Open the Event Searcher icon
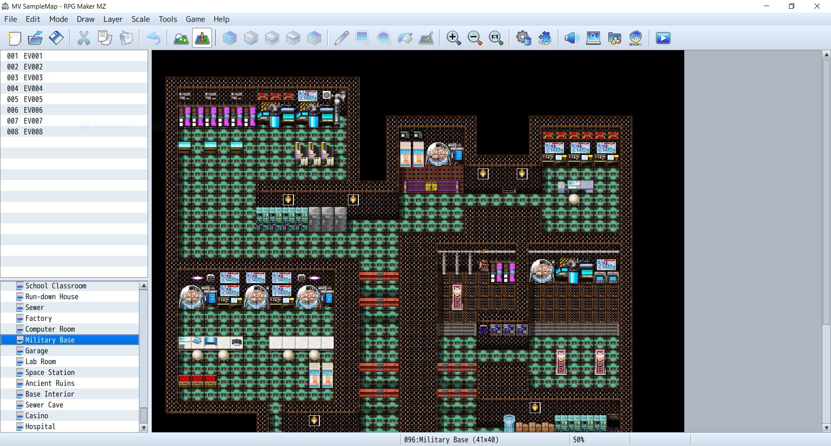 pos(593,38)
